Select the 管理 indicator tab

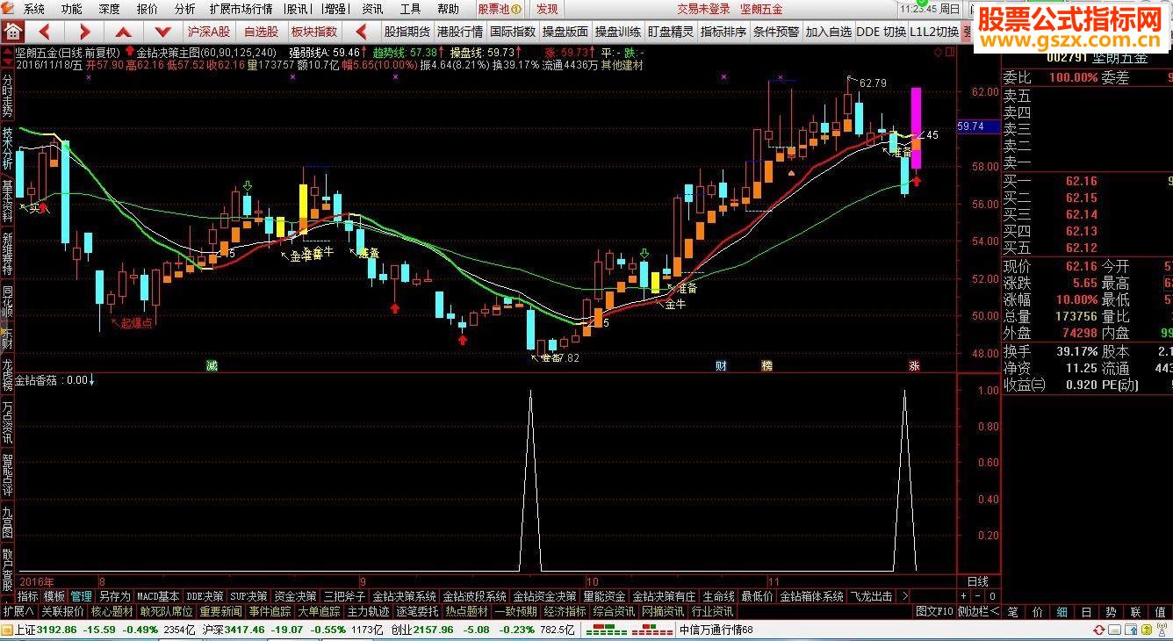(82, 596)
